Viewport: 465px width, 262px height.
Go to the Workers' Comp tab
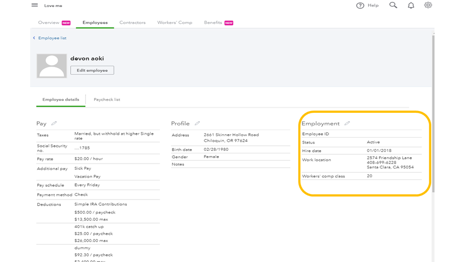(x=175, y=22)
